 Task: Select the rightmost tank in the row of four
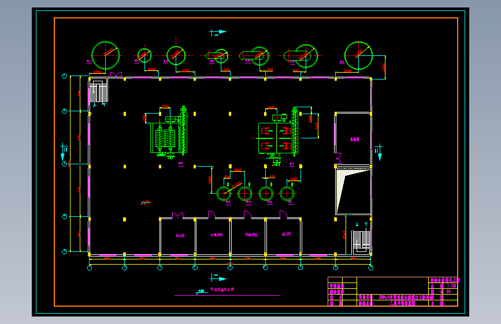[x=287, y=193]
